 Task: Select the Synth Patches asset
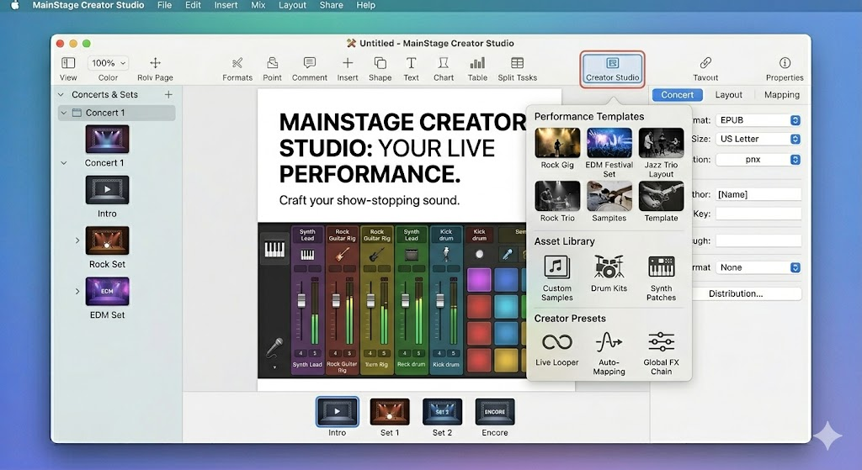click(661, 267)
